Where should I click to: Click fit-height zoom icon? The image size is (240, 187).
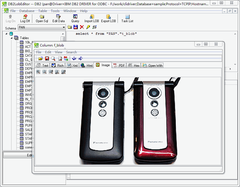51,72
